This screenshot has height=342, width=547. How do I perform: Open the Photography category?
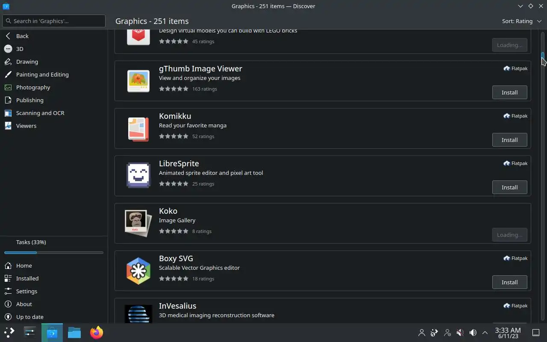coord(54,87)
